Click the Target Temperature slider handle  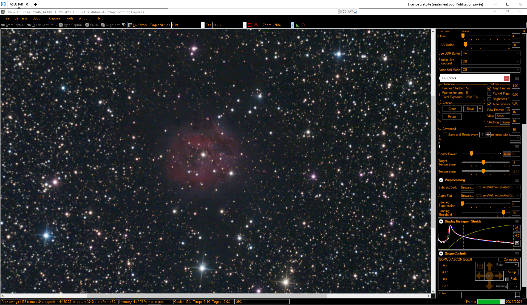coord(483,163)
